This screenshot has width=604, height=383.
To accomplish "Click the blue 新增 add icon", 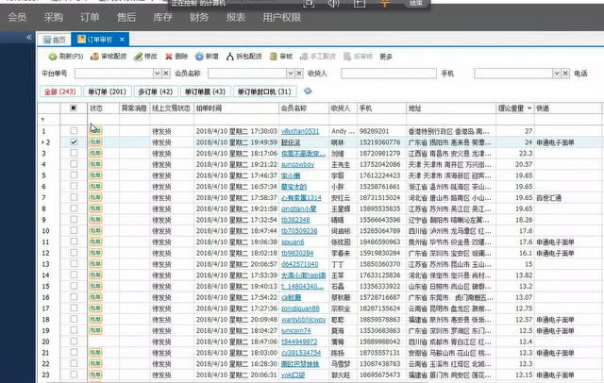I will (x=199, y=57).
